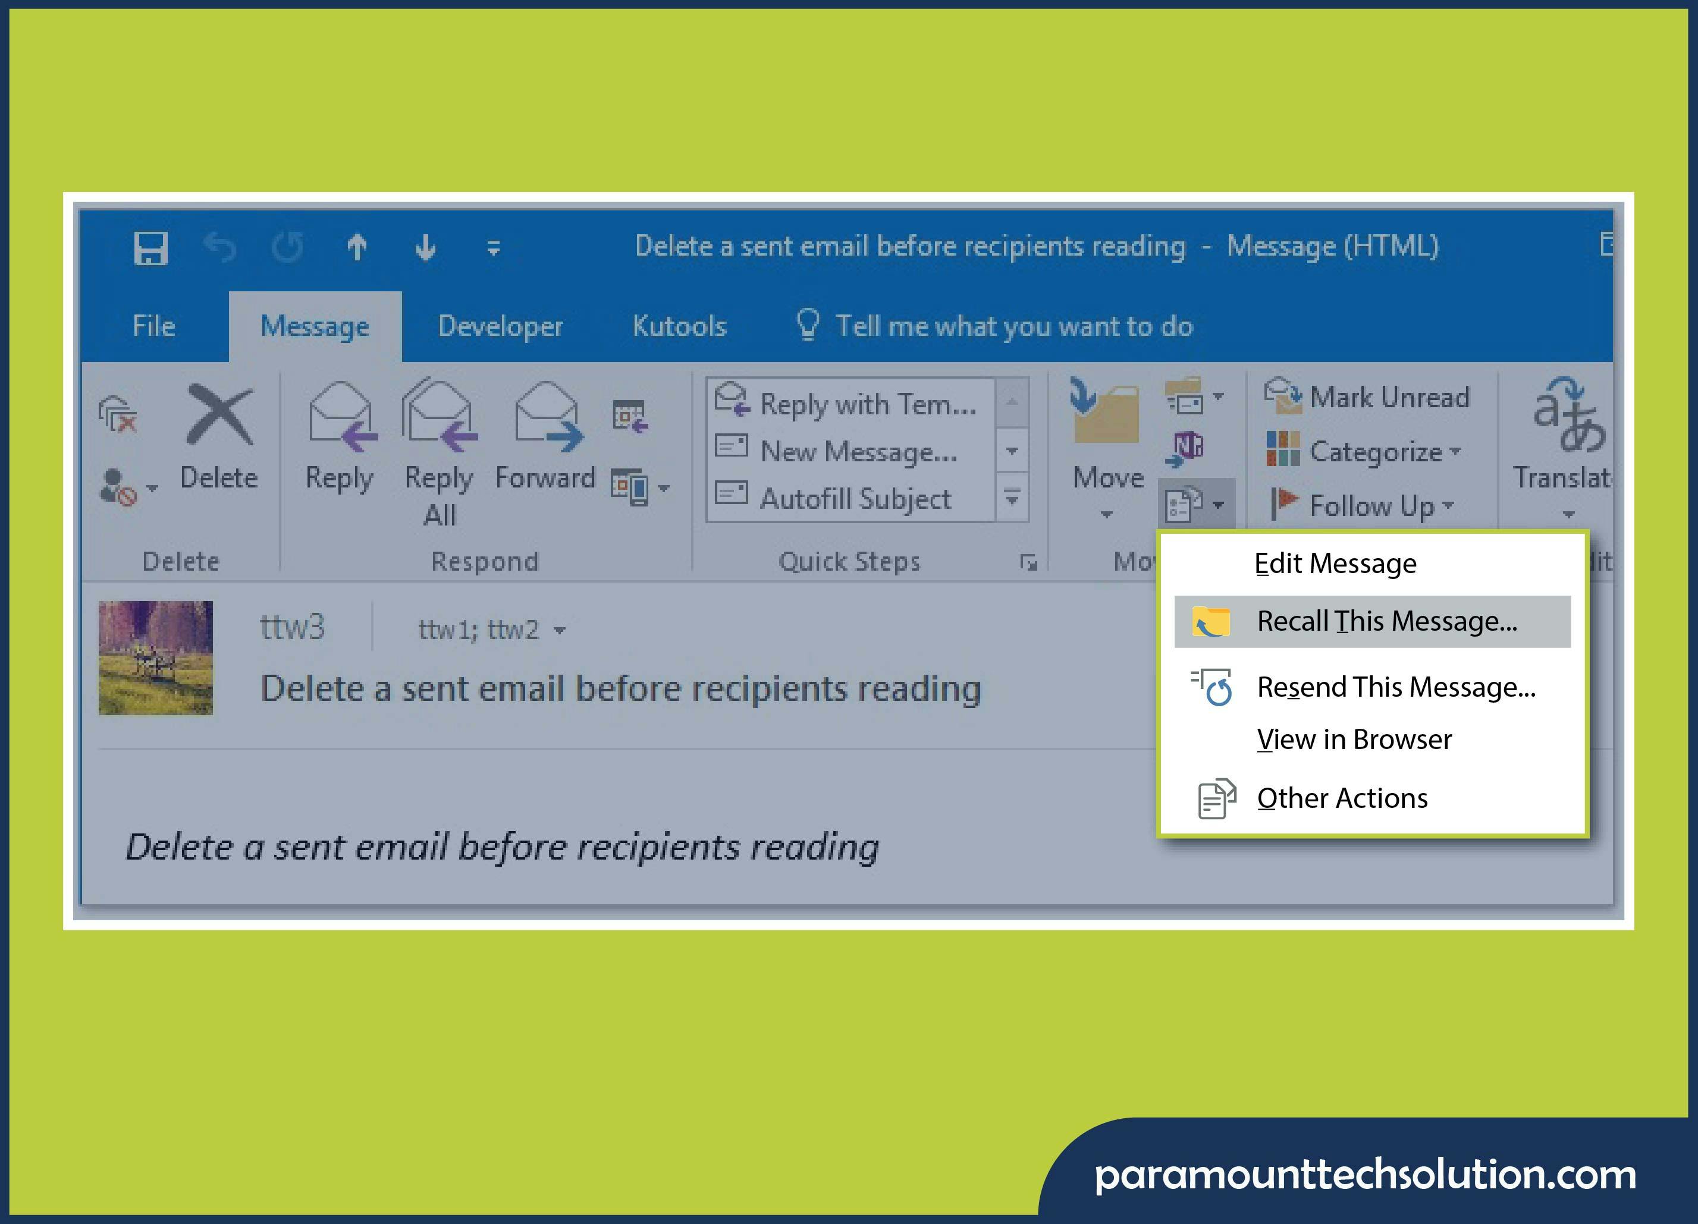Select Recall This Message menu item
Screen dimensions: 1698x1224
1386,621
